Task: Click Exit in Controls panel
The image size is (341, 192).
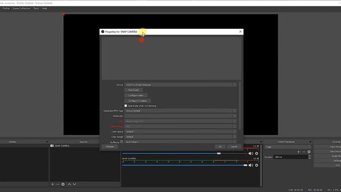Action: pos(328,165)
